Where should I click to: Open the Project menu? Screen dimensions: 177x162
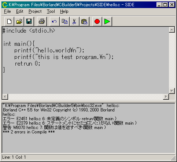click(35, 11)
